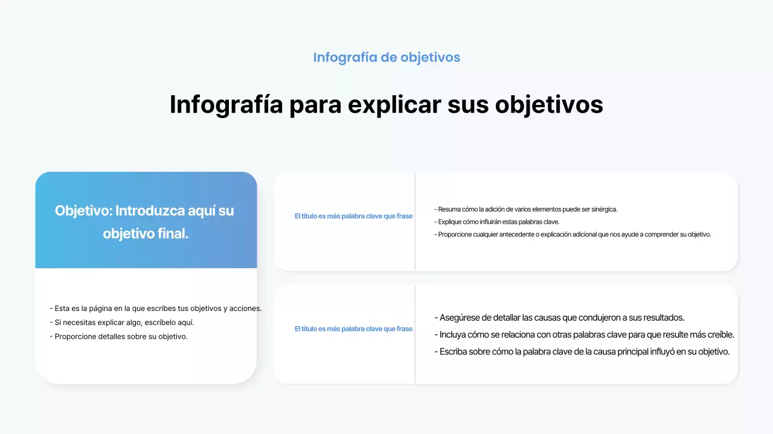Select the bullet 'Asegúrese de detallar las causas'
Viewport: 773px width, 434px height.
(559, 318)
